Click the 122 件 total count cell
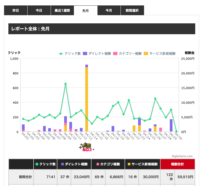 167,177
